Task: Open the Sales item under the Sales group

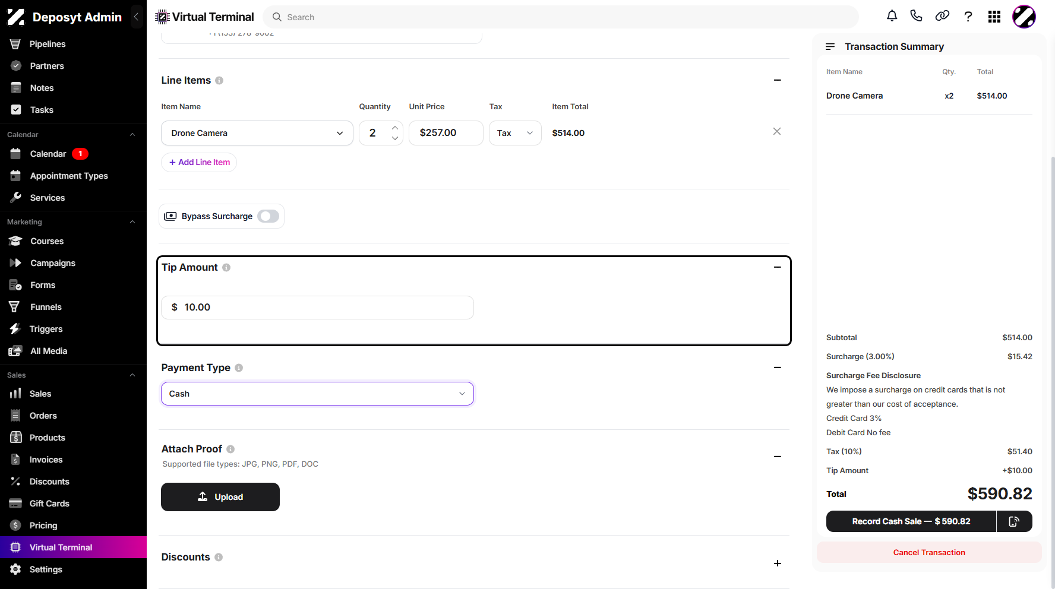Action: 73,394
